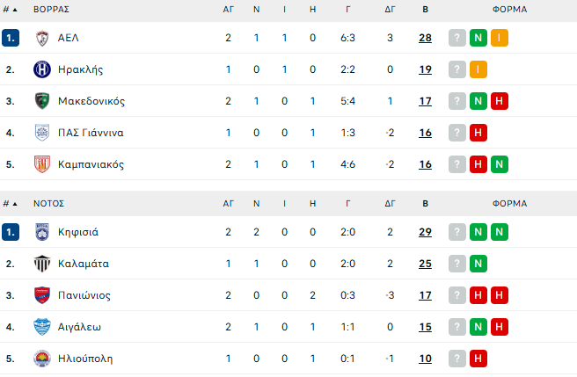The image size is (577, 377).
Task: Click the Κηφισιά team crest
Action: [42, 232]
